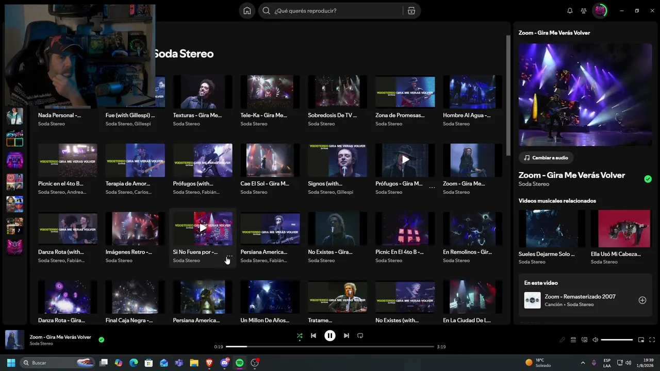Viewport: 660px width, 371px height.
Task: Toggle repeat mode
Action: coord(360,335)
